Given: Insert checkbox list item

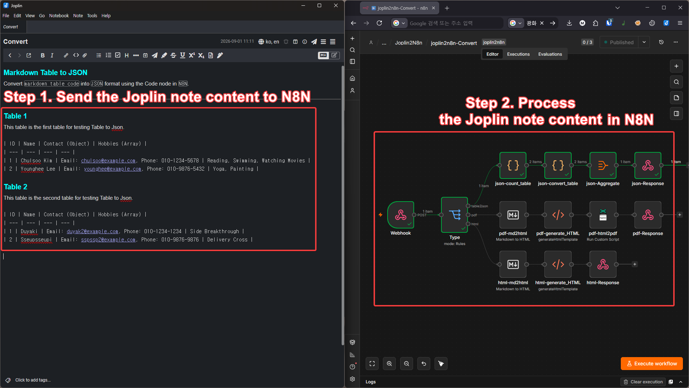Looking at the screenshot, I should click(118, 55).
